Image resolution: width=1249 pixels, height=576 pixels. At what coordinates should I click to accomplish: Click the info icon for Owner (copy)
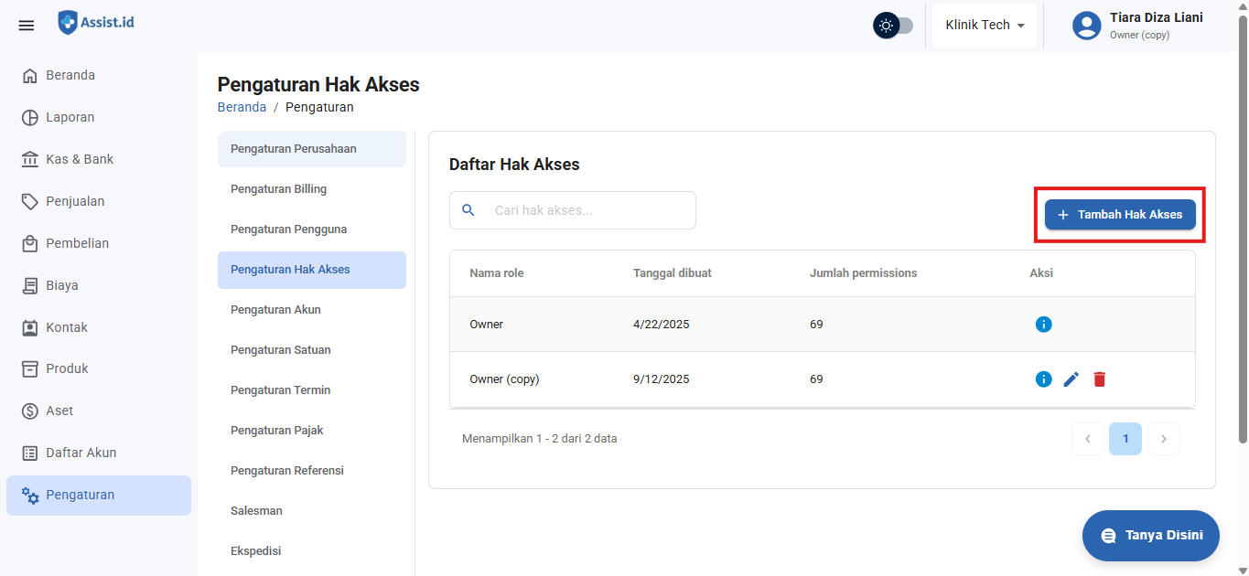point(1043,379)
